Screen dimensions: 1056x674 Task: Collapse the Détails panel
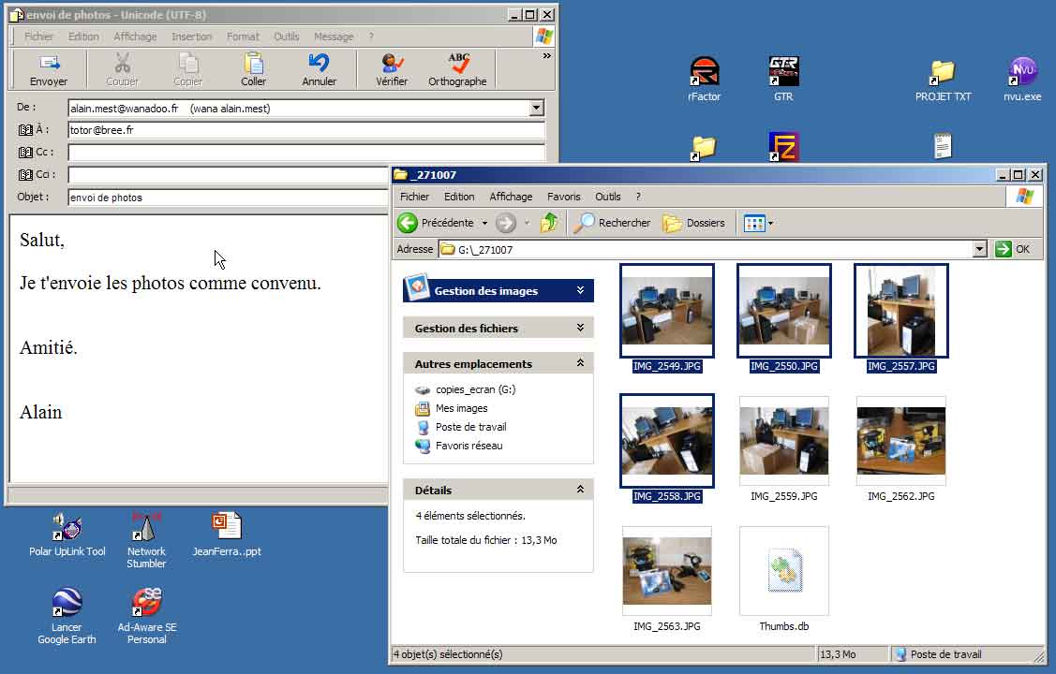(x=580, y=490)
